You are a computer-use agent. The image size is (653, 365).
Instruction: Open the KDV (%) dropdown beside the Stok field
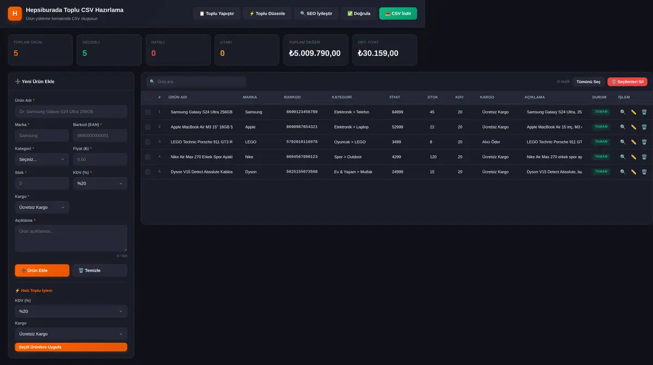[x=100, y=184]
